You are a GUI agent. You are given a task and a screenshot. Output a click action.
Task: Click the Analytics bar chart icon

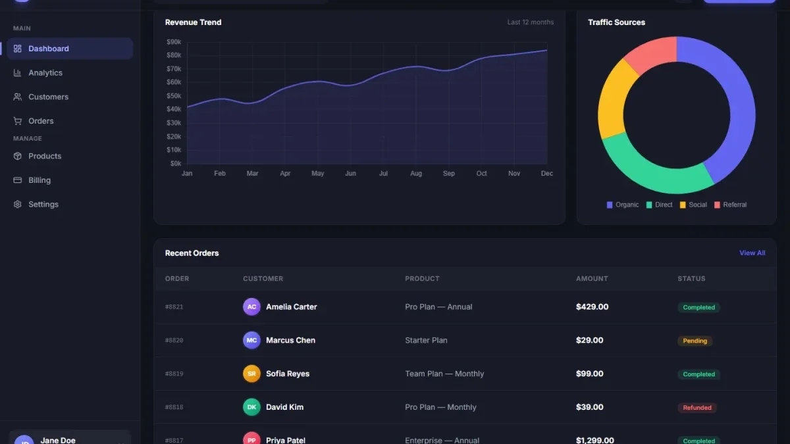tap(18, 73)
